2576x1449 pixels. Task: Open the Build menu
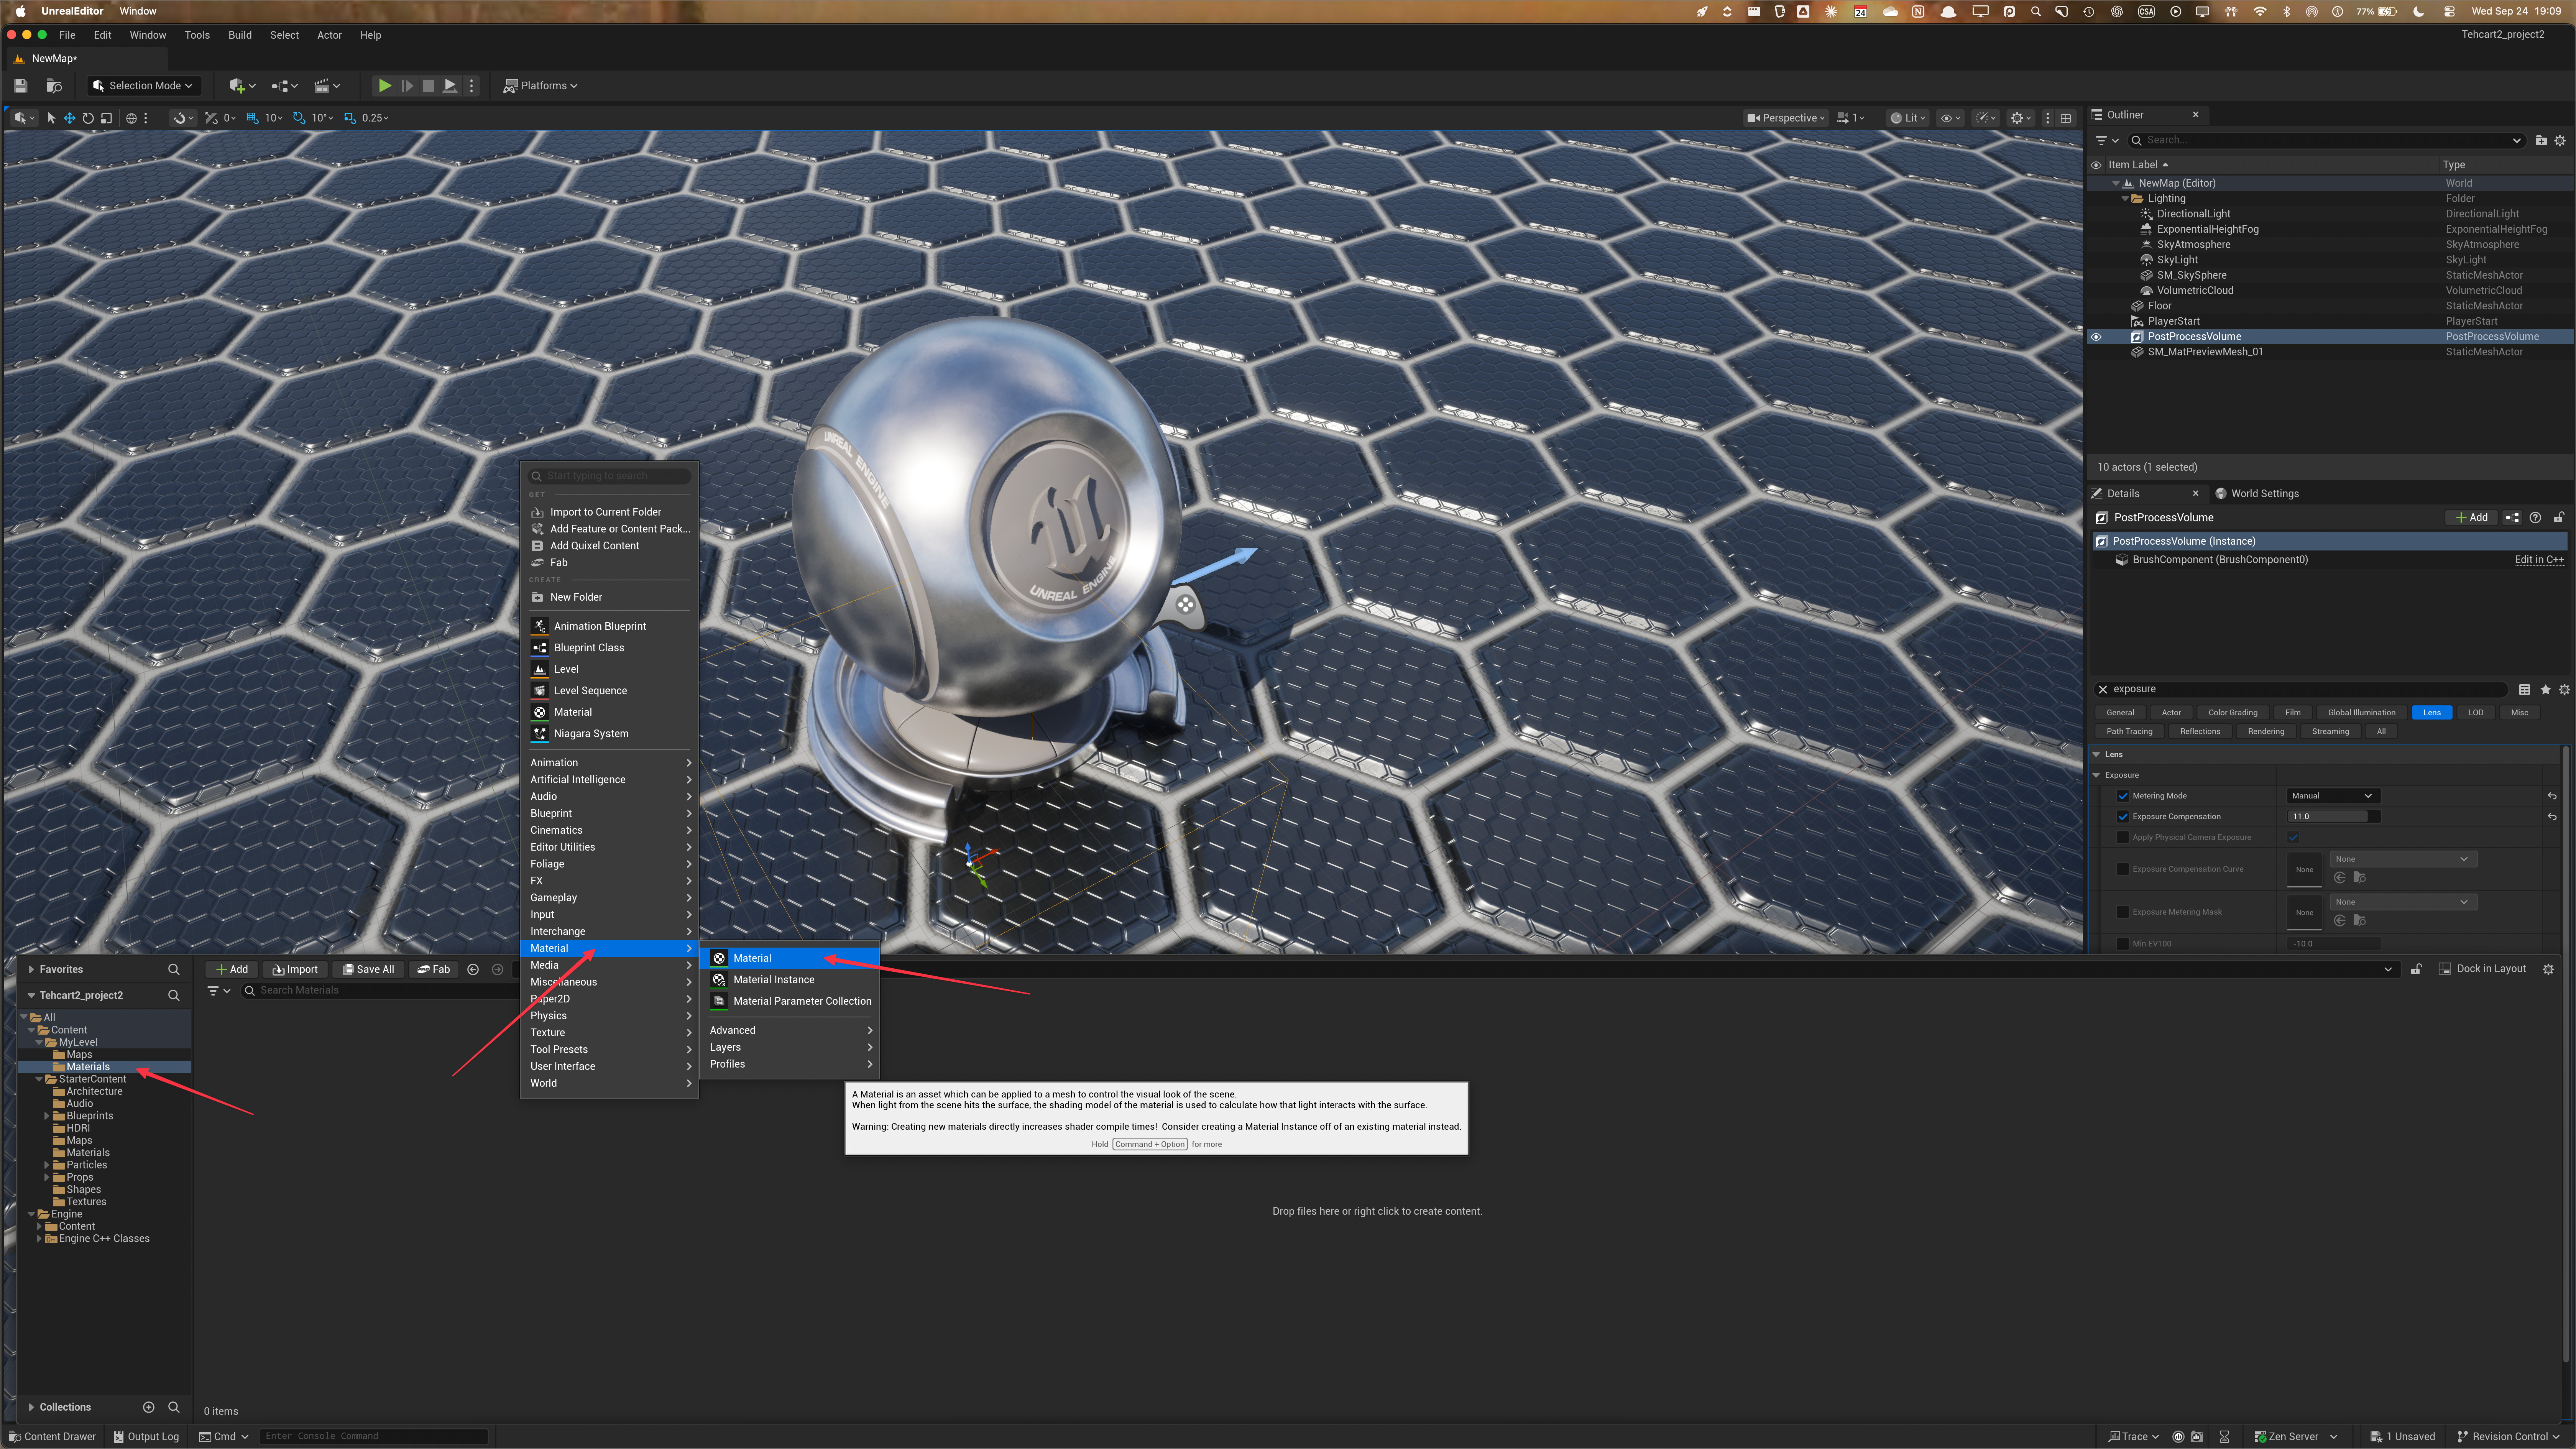click(240, 35)
